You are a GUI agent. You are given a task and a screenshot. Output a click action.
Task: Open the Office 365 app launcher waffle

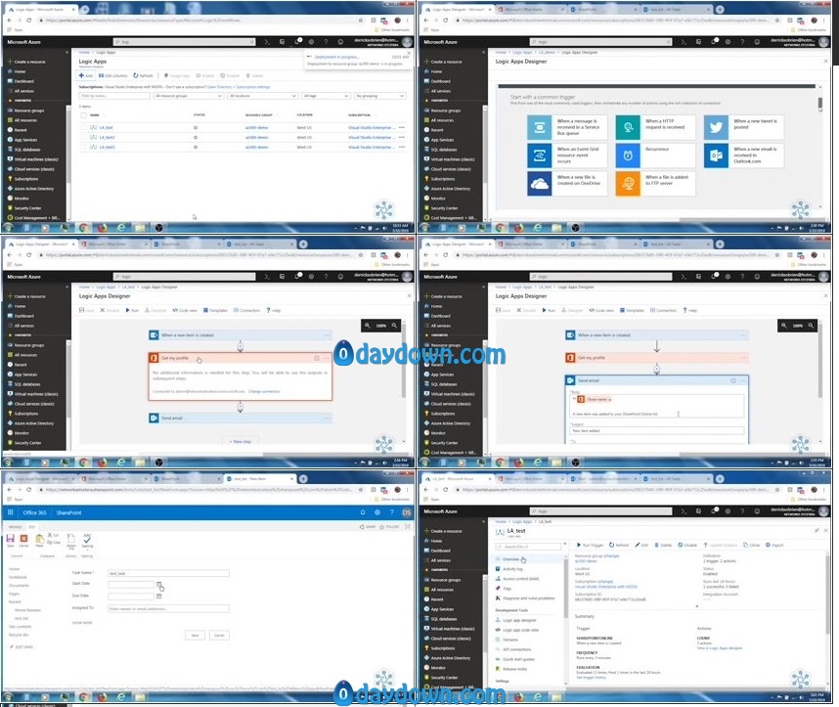pyautogui.click(x=10, y=512)
